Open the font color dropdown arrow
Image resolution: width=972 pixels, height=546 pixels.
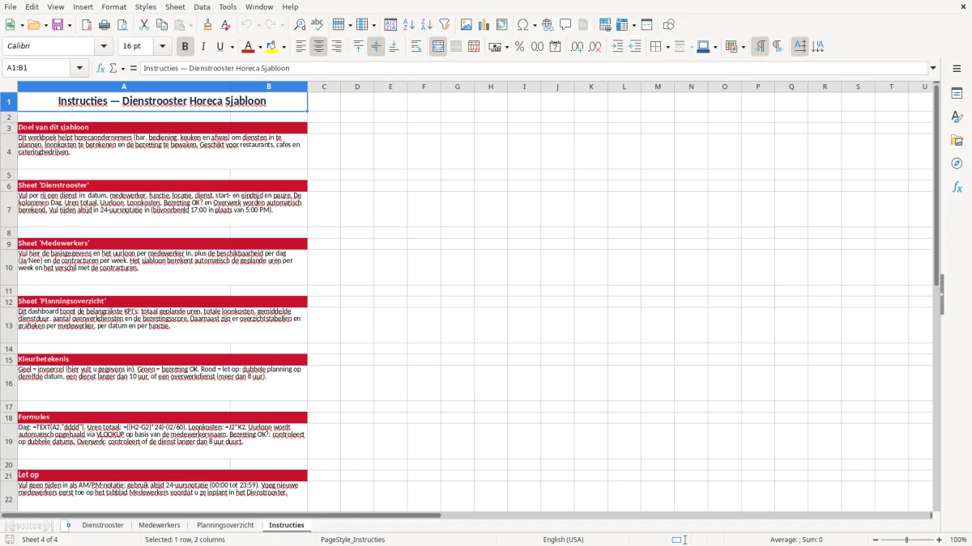260,47
